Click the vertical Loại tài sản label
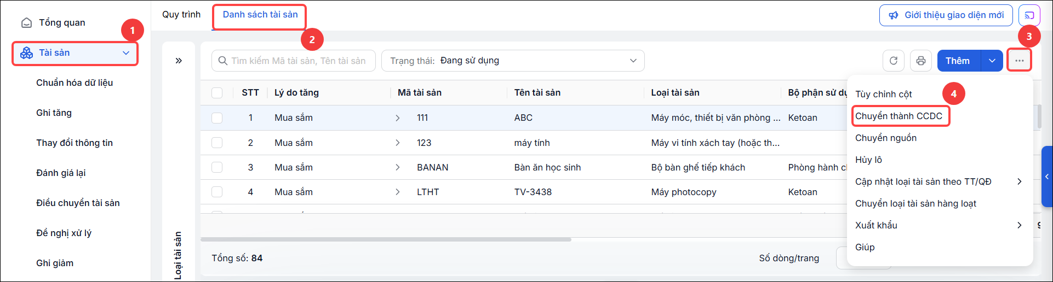Image resolution: width=1053 pixels, height=282 pixels. pyautogui.click(x=178, y=255)
